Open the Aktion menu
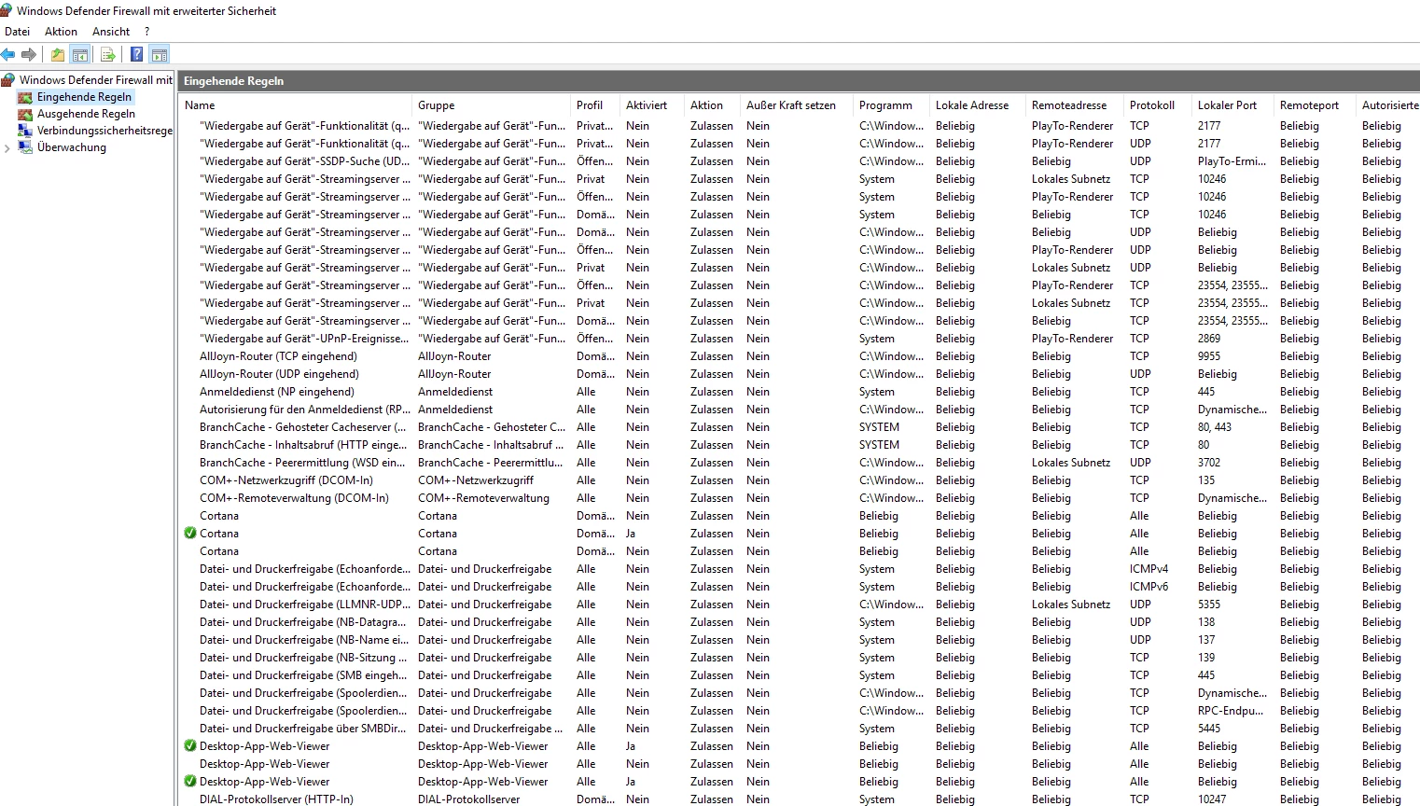 point(61,32)
